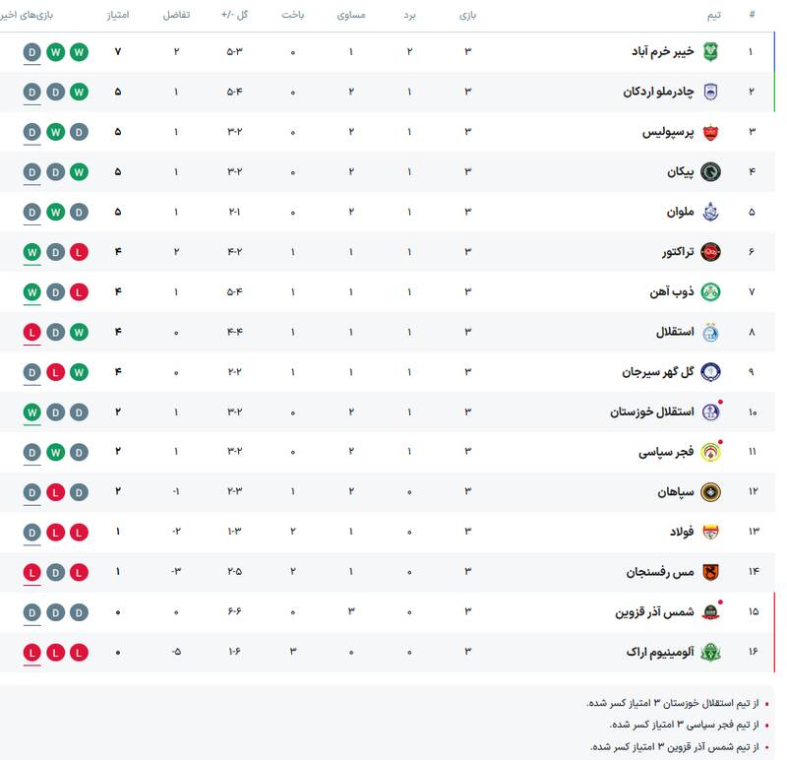Open the شمس آذر قزوین team page

[x=654, y=611]
